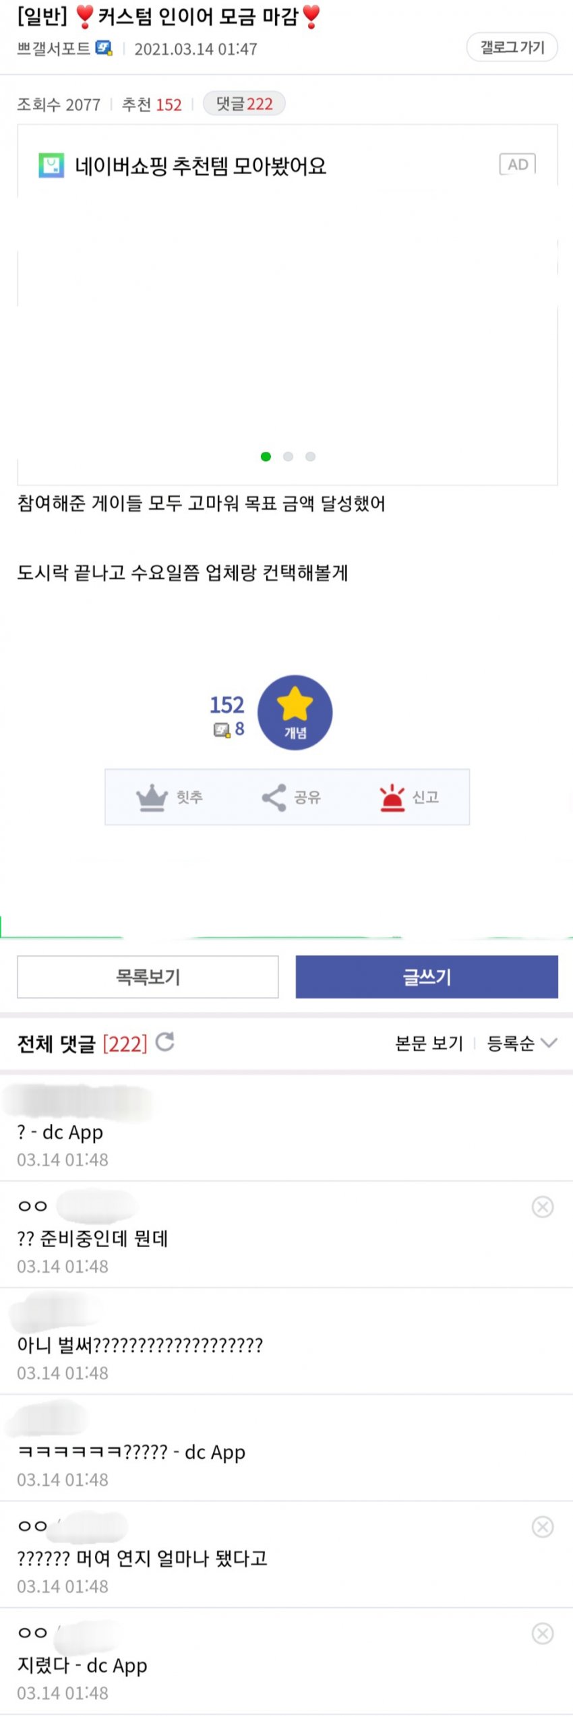Delete the '머여 연지 얼마나 됐다고' comment
This screenshot has height=1717, width=573.
click(543, 1526)
